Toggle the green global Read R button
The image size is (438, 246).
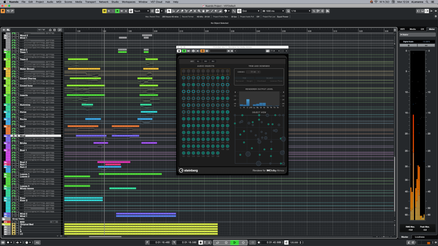tap(117, 11)
